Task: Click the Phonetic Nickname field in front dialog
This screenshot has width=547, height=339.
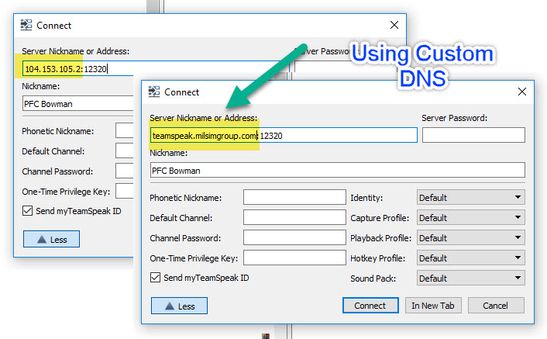Action: (294, 198)
